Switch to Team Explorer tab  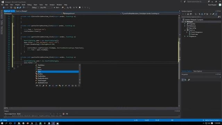198,71
